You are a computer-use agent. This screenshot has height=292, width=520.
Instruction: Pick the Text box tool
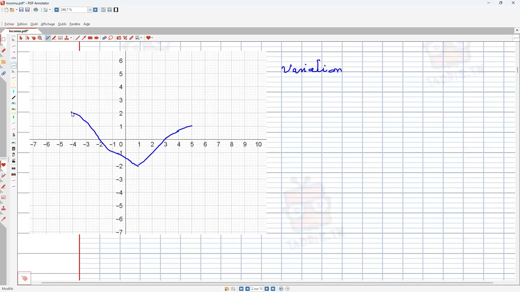click(x=60, y=38)
